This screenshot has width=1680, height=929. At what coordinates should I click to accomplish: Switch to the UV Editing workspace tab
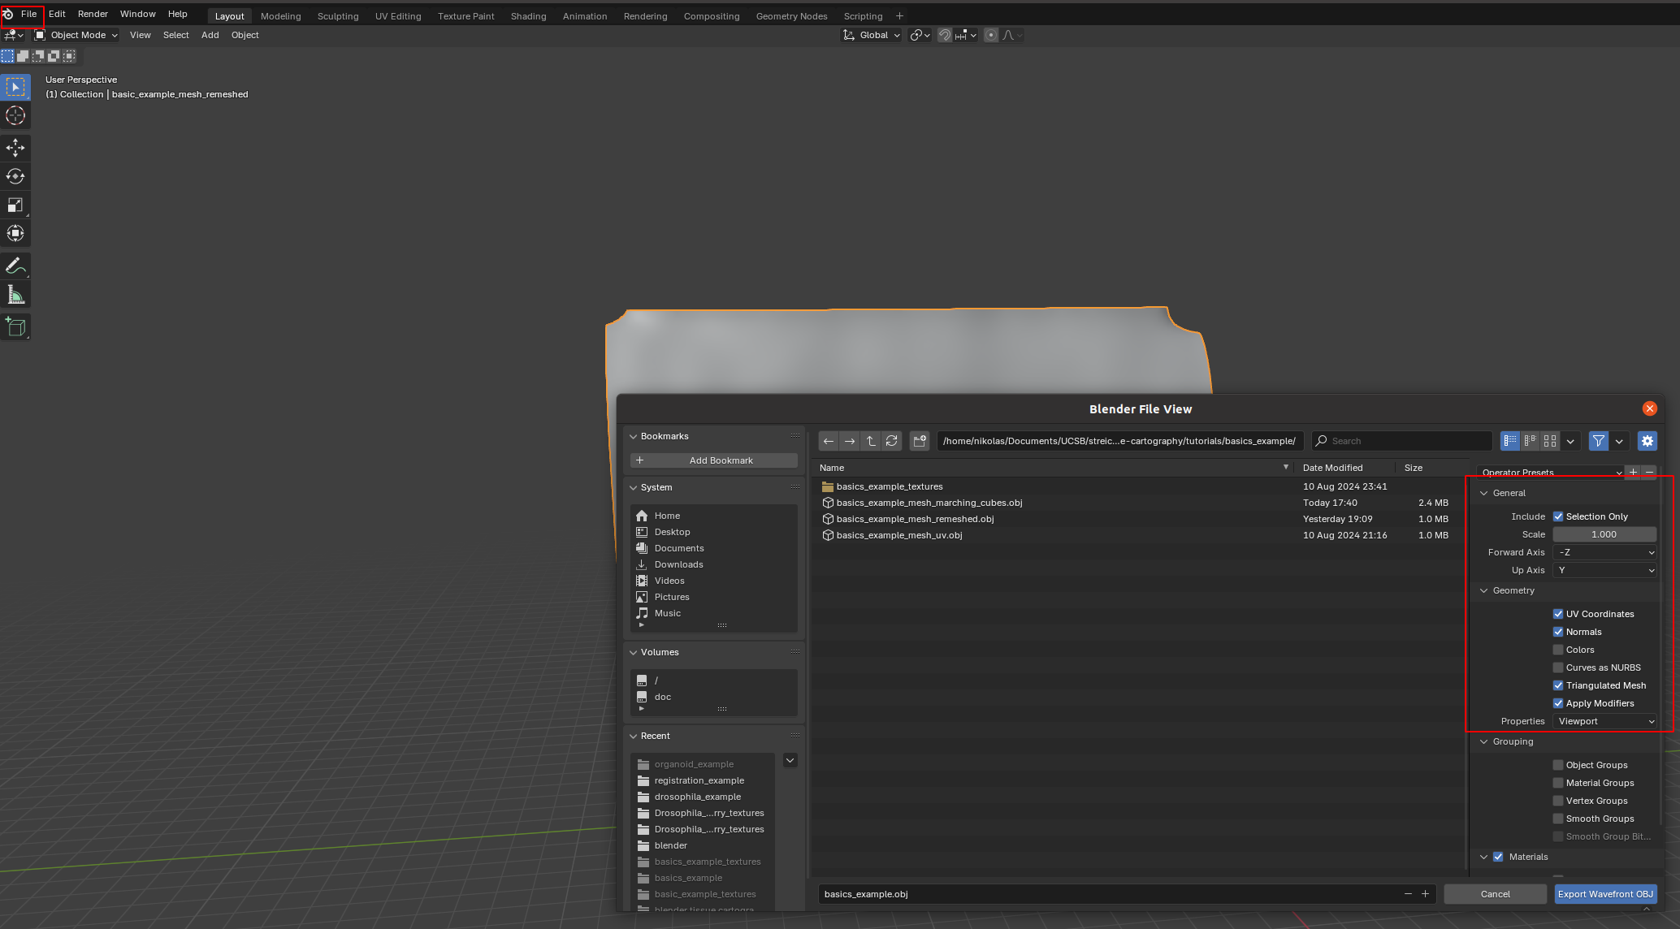[x=398, y=16]
